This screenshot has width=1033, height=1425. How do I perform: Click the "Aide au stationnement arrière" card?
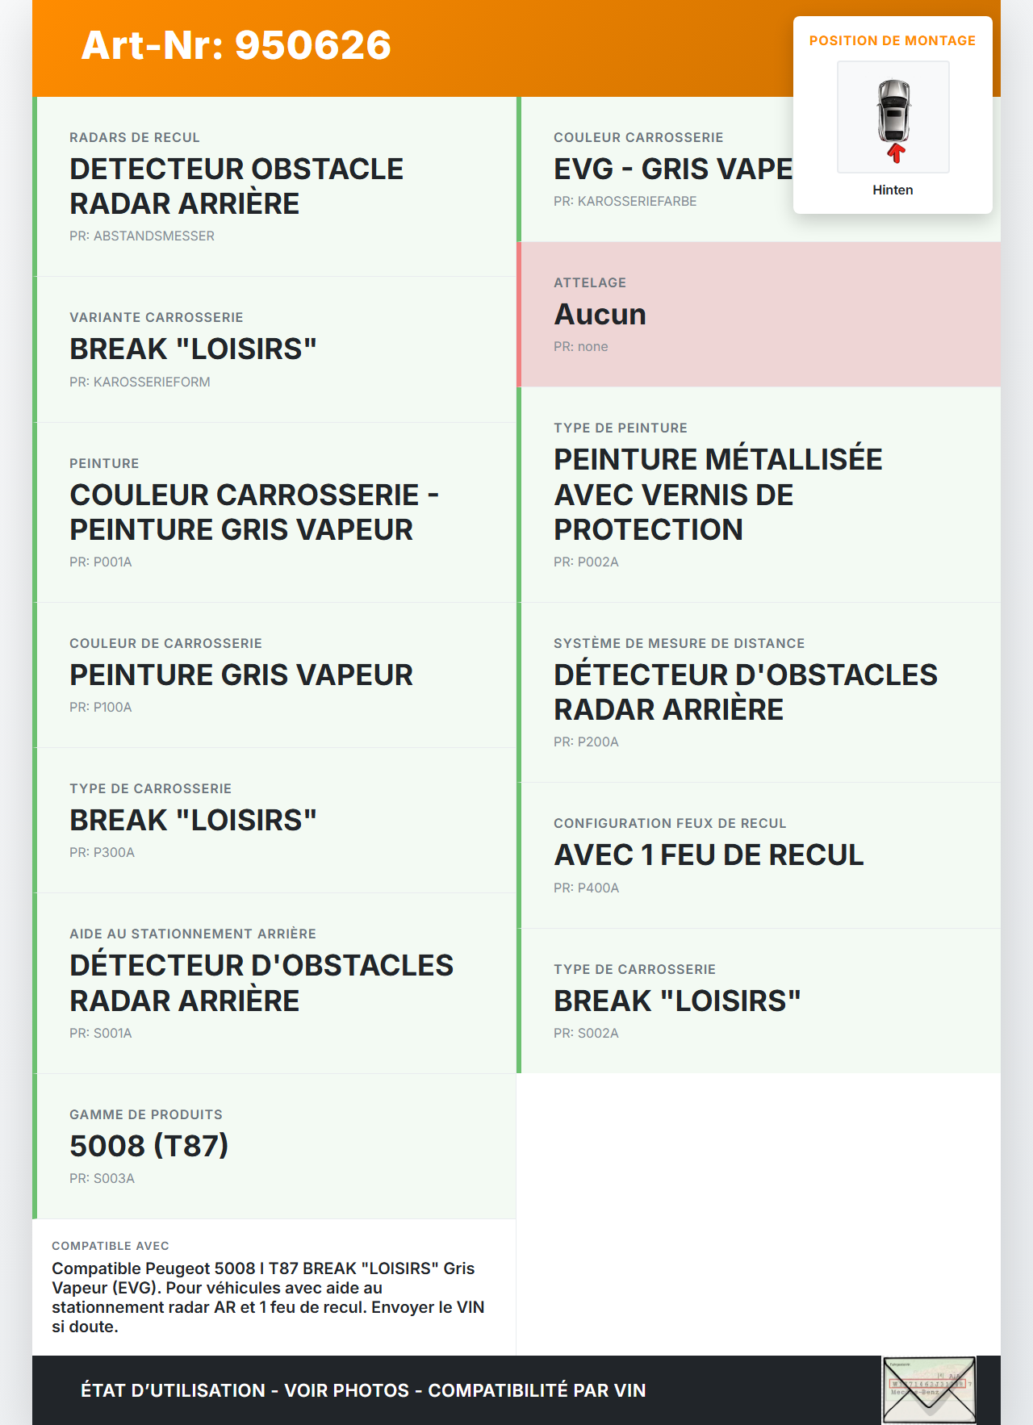274,983
